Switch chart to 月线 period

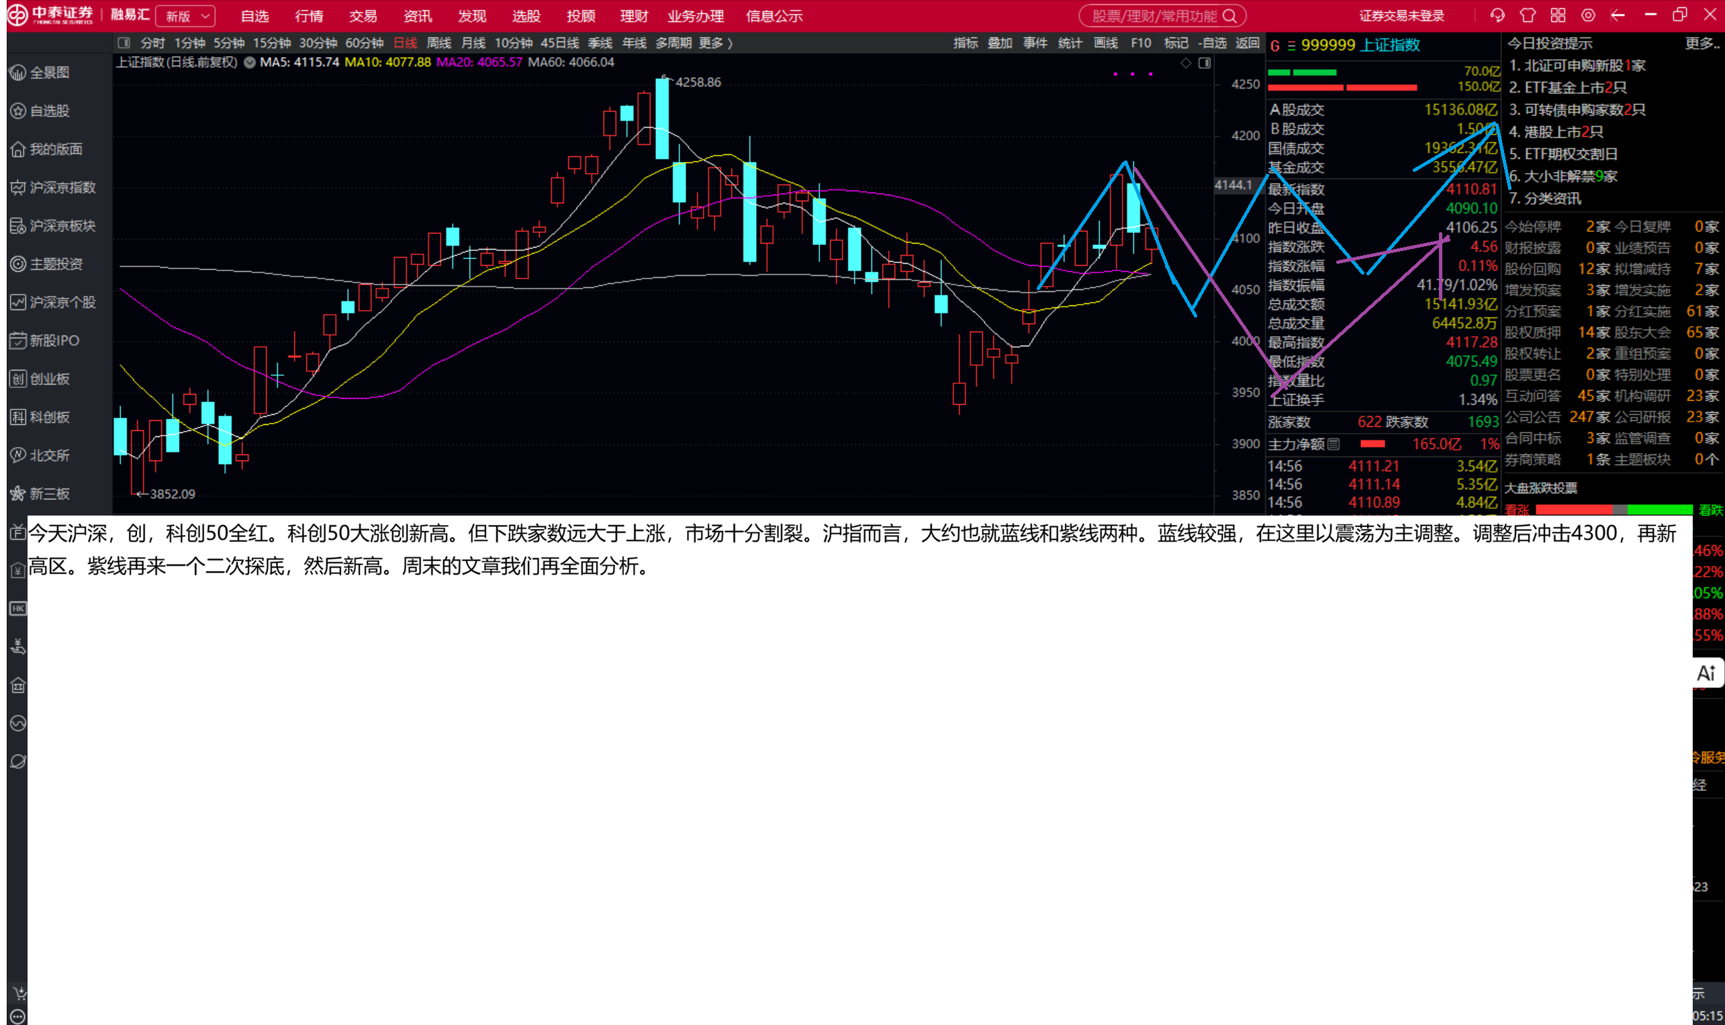(x=473, y=43)
